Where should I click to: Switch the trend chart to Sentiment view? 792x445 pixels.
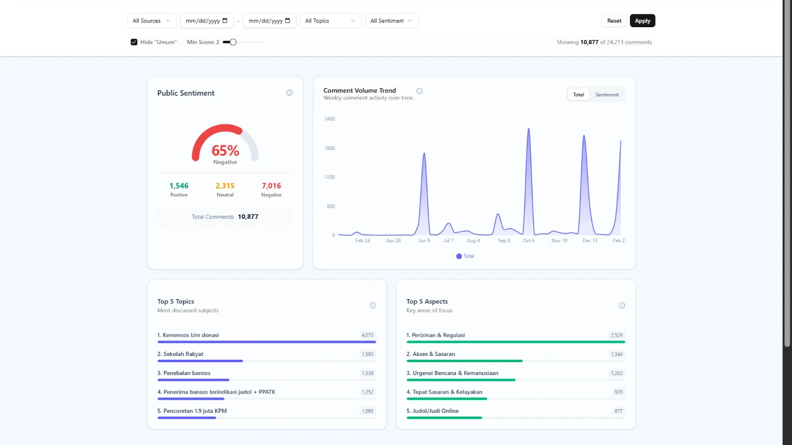(606, 95)
